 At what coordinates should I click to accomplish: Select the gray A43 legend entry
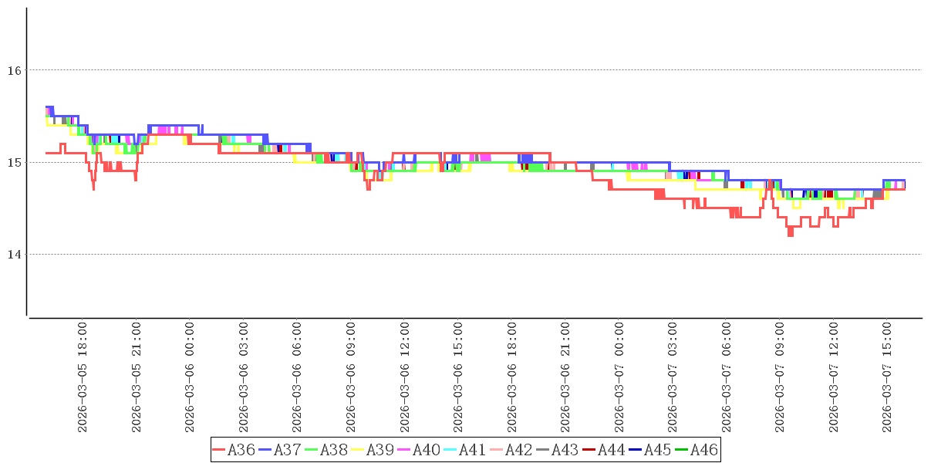click(558, 450)
